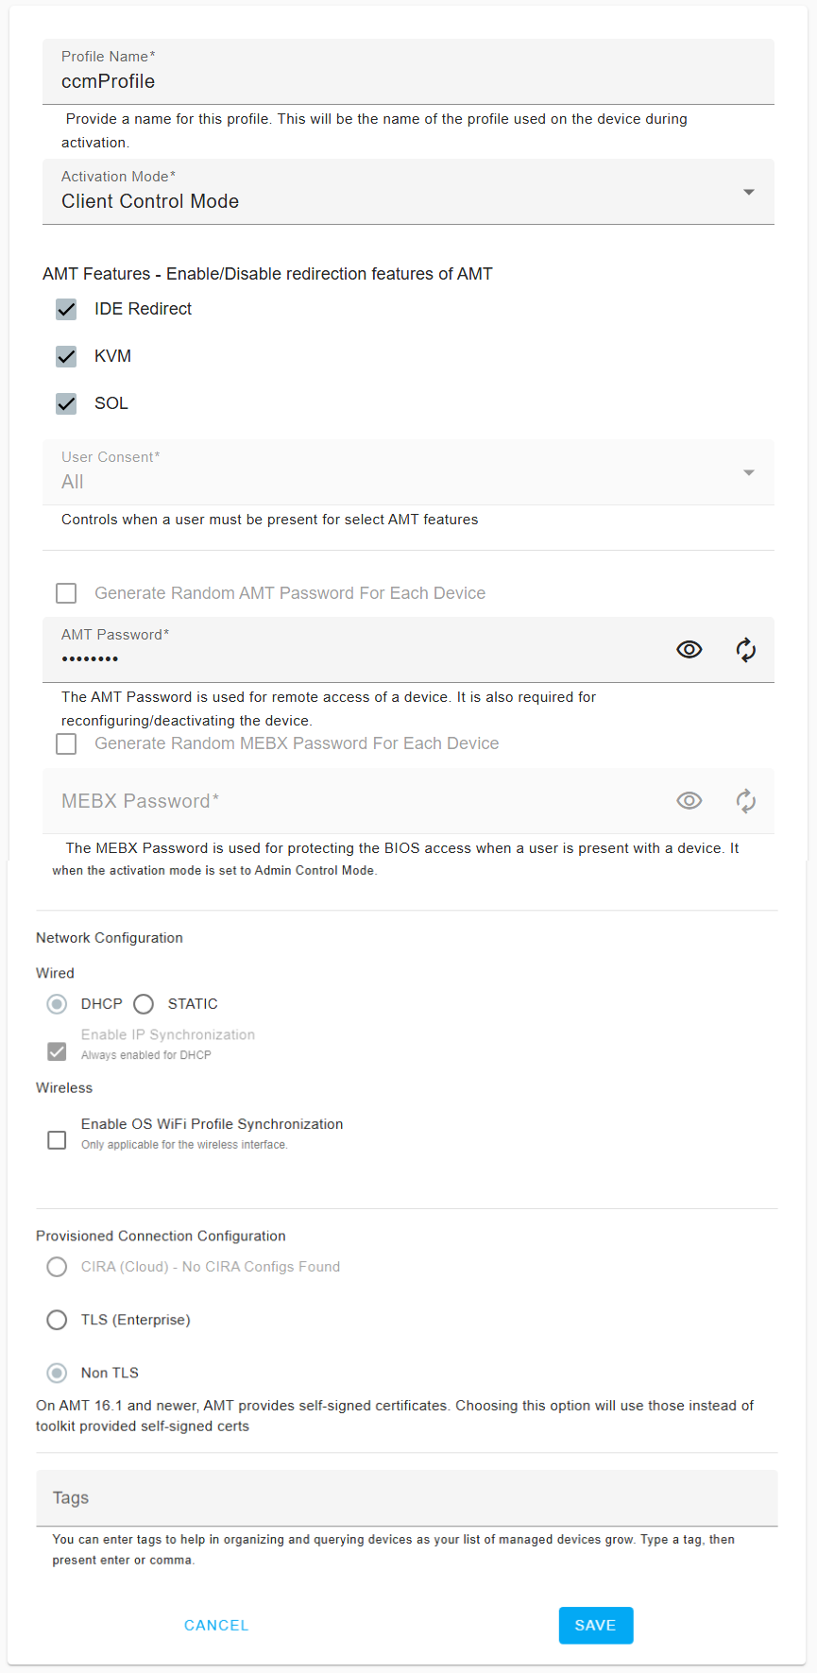This screenshot has width=817, height=1673.
Task: Open the Activation Mode dropdown
Action: [x=408, y=192]
